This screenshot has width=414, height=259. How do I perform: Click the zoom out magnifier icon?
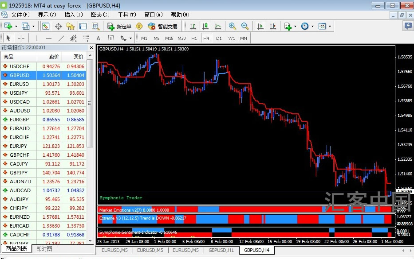tap(245, 26)
